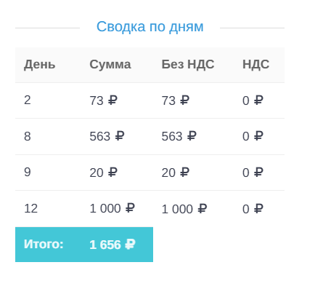Click the НДС value for day 2
Image resolution: width=315 pixels, height=281 pixels.
pos(253,100)
